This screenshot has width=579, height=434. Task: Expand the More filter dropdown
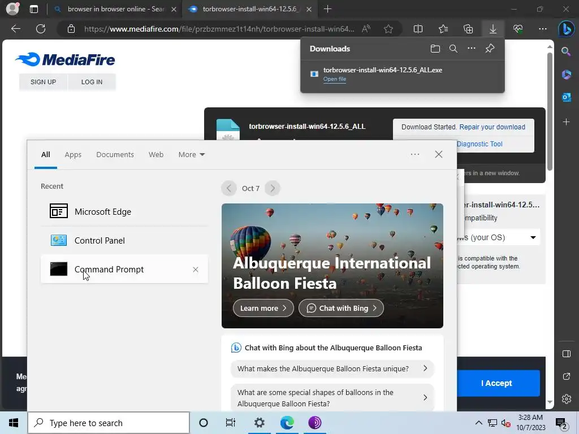[x=191, y=155]
